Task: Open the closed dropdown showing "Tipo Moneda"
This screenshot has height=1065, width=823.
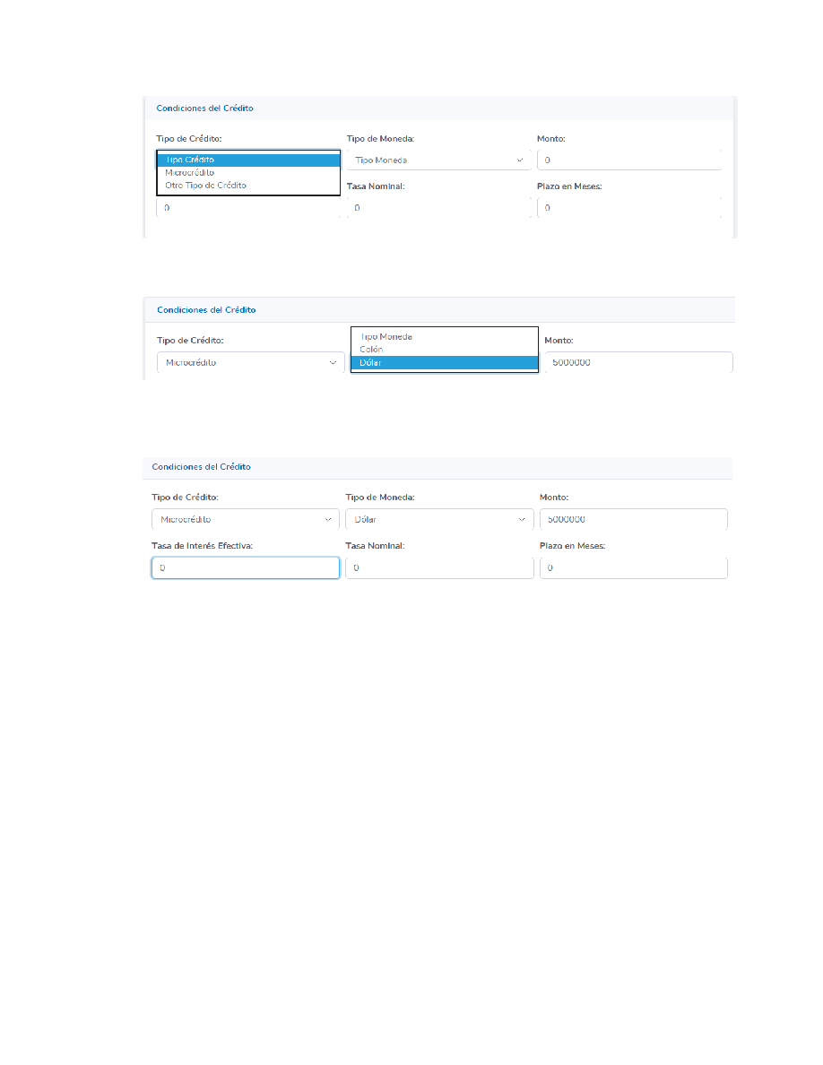Action: pos(438,160)
